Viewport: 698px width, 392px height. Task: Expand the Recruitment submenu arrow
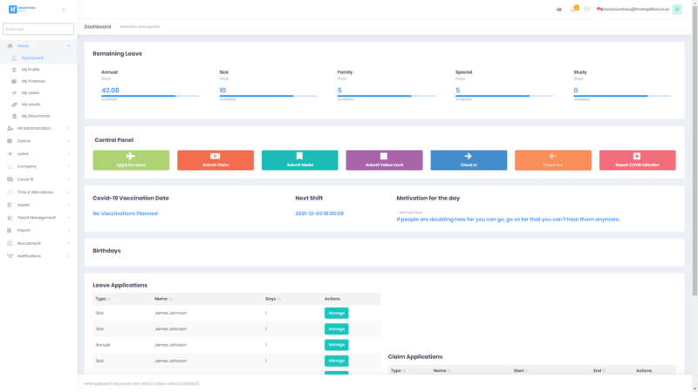click(x=69, y=243)
